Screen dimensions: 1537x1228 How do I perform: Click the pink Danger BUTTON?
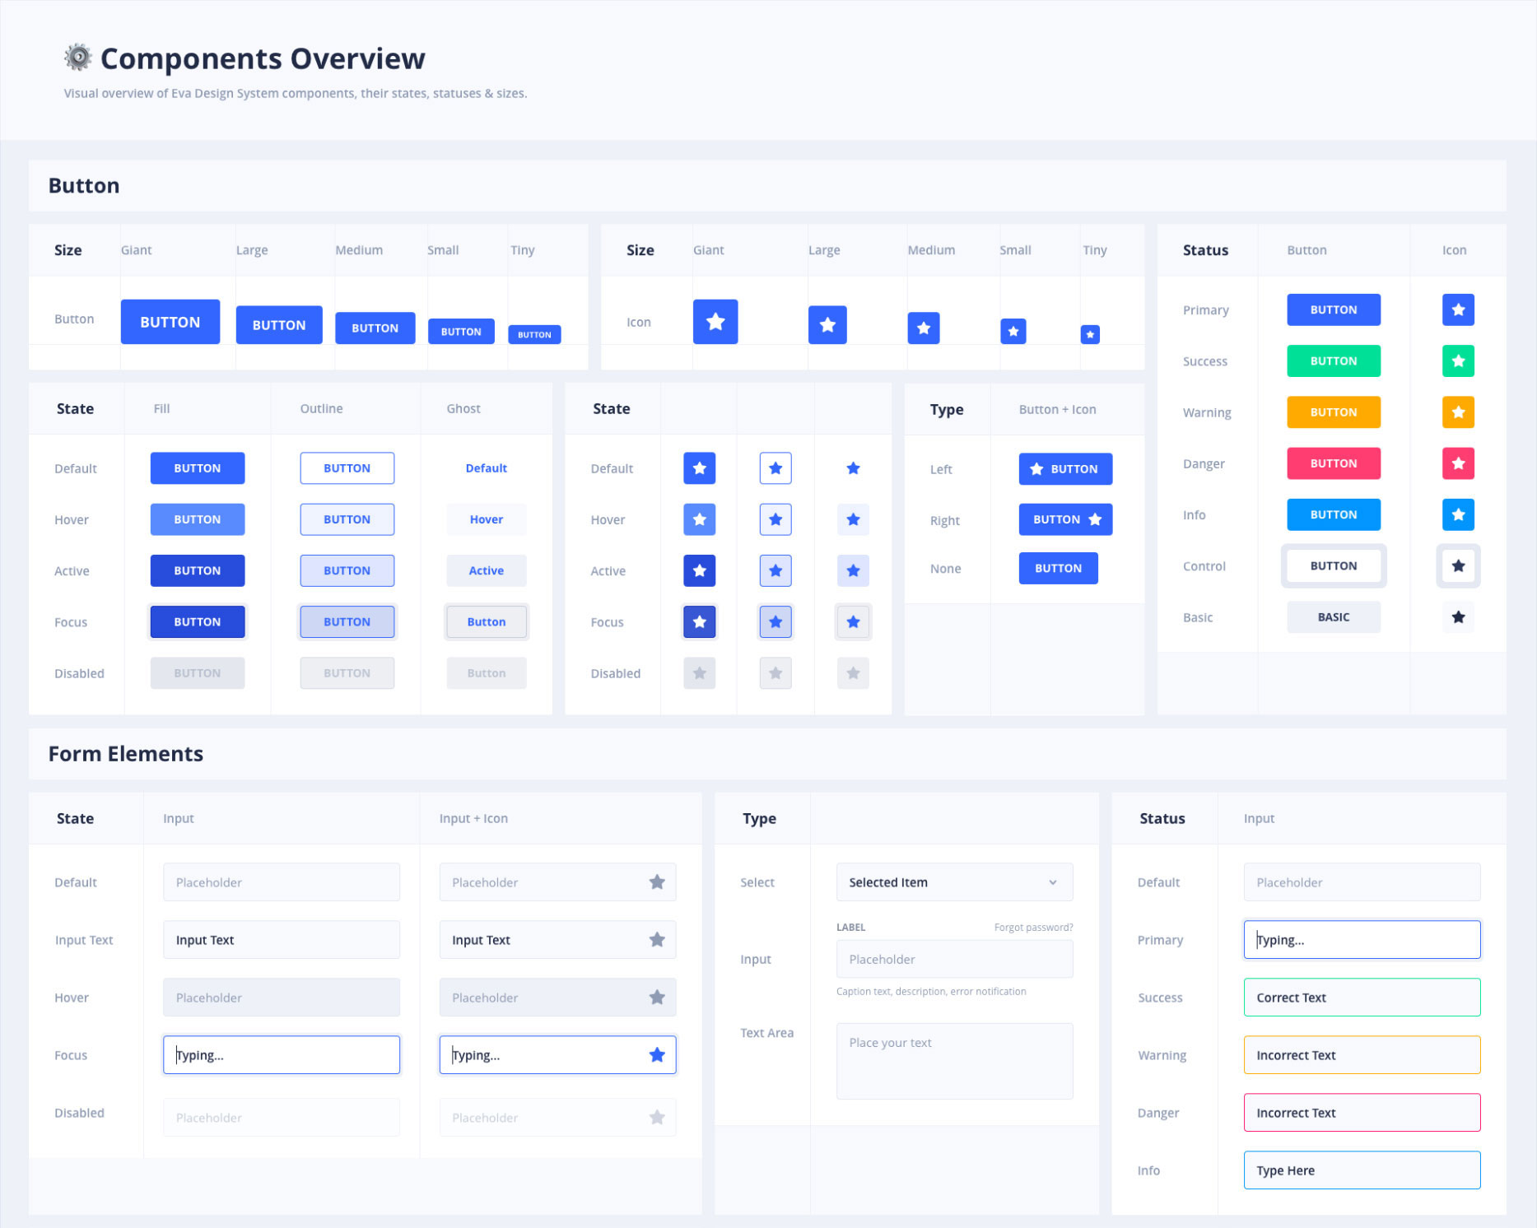pos(1334,463)
